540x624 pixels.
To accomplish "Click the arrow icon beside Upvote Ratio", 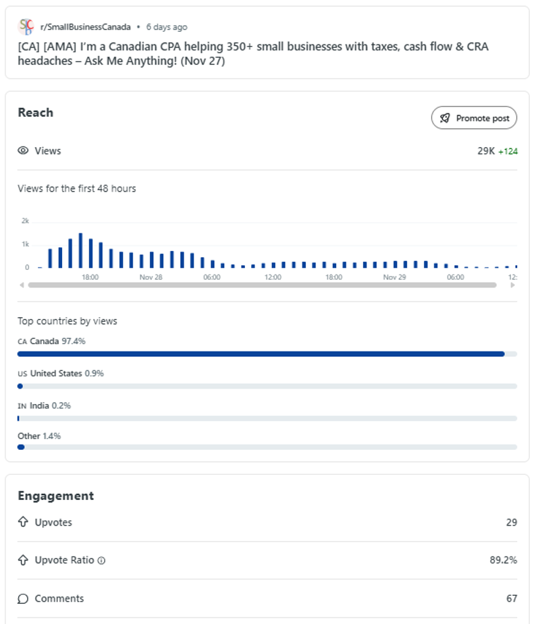I will (24, 560).
